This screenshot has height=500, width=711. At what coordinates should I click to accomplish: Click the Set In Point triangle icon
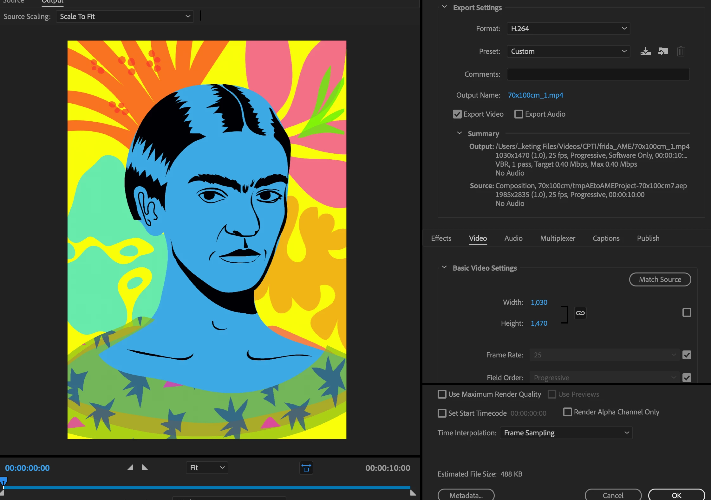(130, 468)
